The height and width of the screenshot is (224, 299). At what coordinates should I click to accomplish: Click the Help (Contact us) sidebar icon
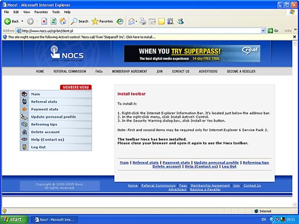[24, 140]
